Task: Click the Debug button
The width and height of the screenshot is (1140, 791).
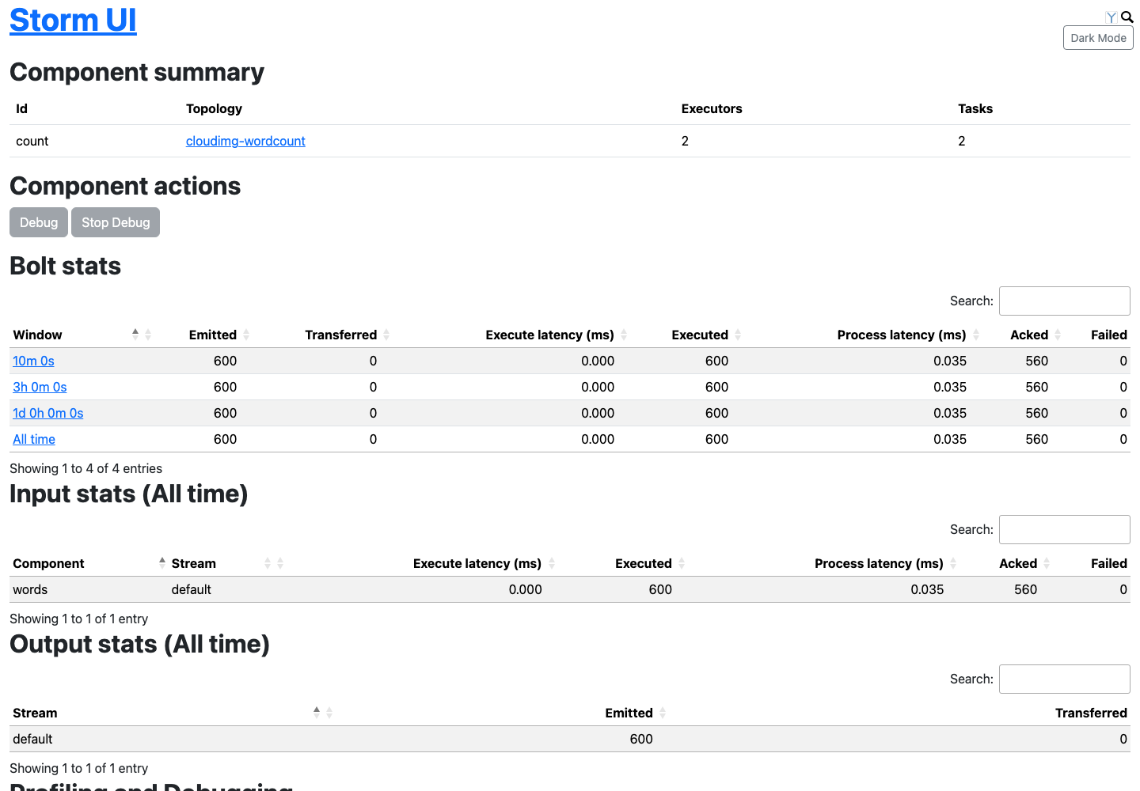Action: (39, 222)
